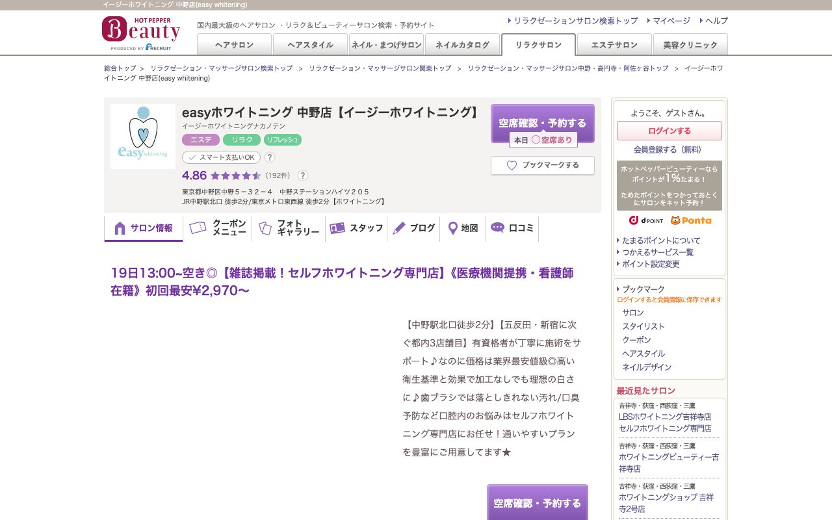This screenshot has height=520, width=832.
Task: Click the question mark icon beside the rating
Action: coord(303,175)
